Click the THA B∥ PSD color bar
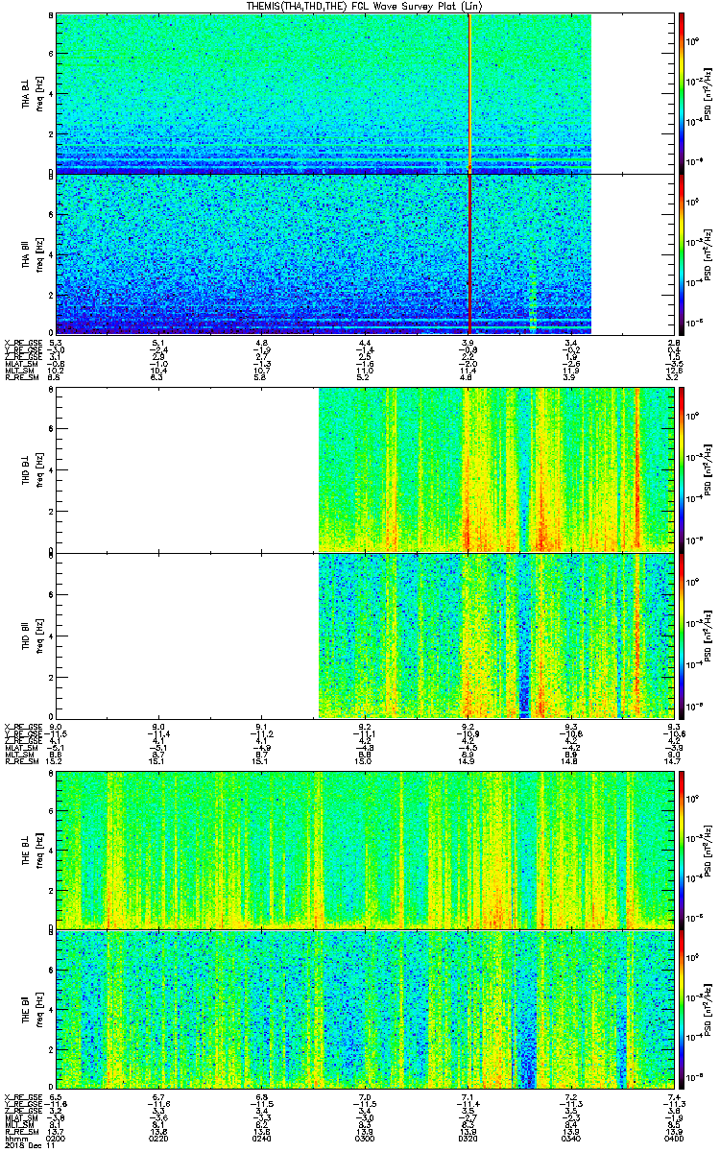720x1152 pixels. [x=682, y=253]
